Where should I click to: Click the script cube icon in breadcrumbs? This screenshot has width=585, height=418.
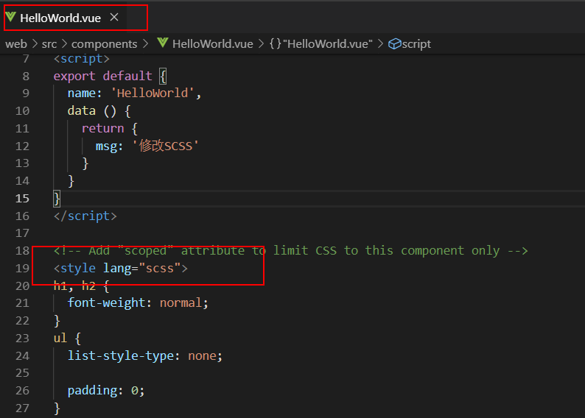394,44
